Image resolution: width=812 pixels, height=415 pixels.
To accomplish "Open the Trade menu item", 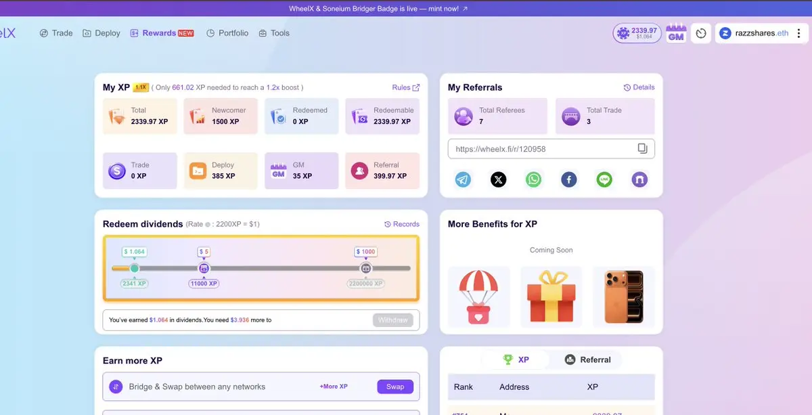I will 56,32.
